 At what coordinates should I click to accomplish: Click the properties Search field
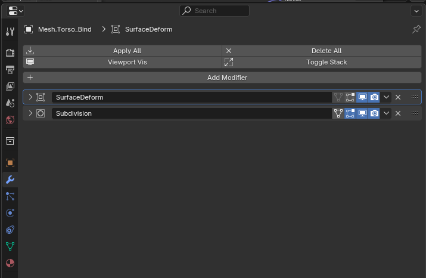214,11
